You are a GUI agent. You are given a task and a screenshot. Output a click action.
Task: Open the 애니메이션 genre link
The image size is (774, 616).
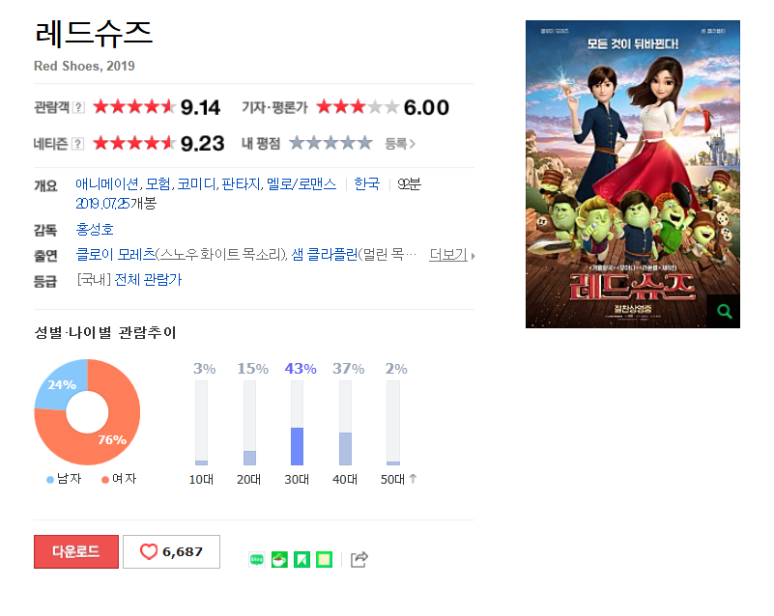107,184
